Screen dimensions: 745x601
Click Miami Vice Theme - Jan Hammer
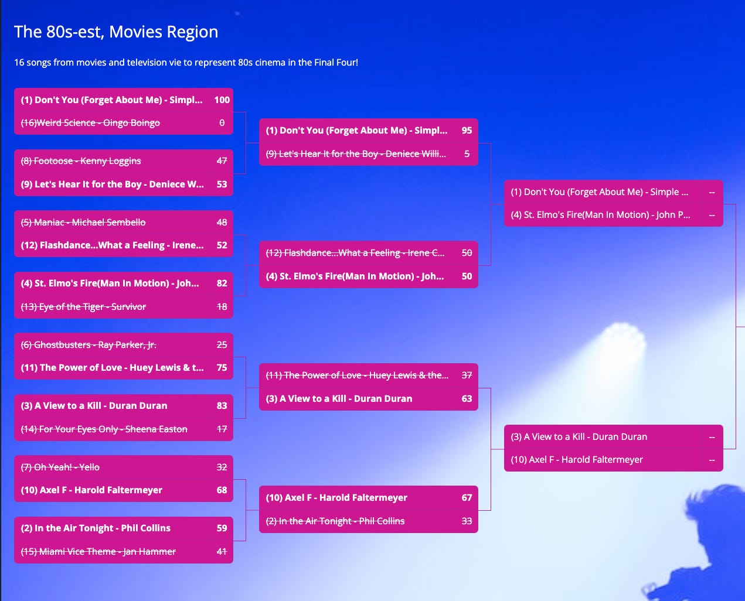click(124, 551)
